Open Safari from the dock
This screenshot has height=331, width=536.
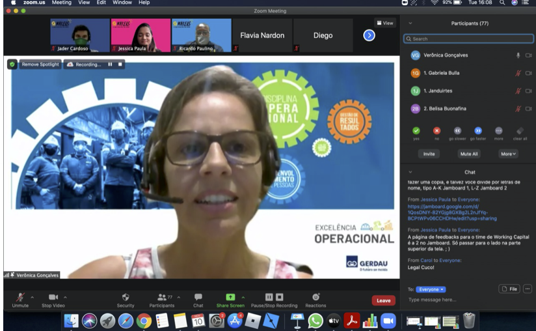pyautogui.click(x=126, y=321)
